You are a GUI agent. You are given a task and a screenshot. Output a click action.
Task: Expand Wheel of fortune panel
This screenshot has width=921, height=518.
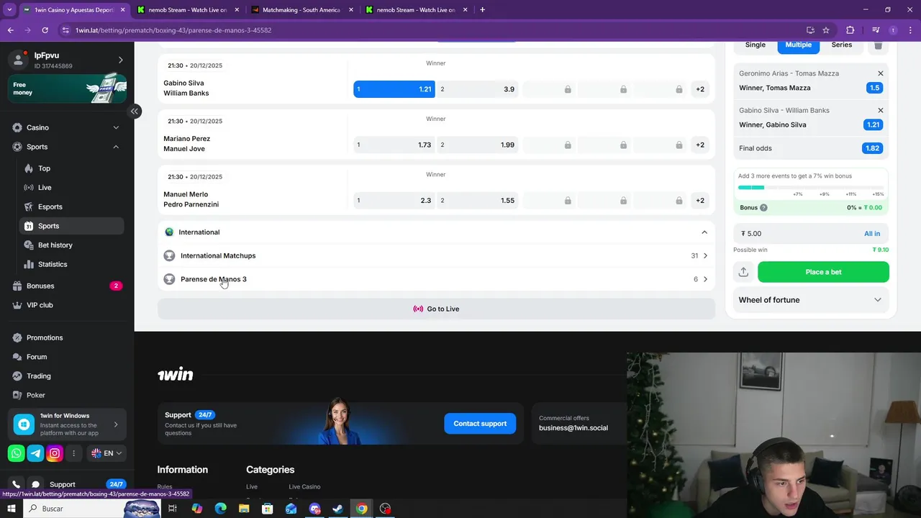point(810,300)
